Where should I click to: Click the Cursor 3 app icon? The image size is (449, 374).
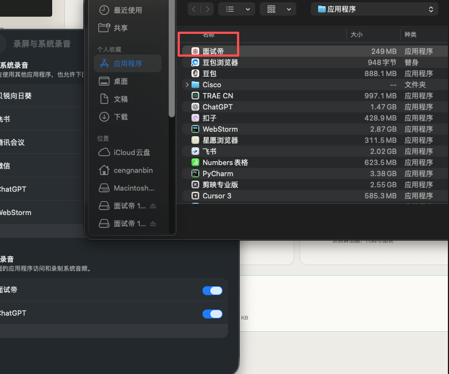point(195,196)
